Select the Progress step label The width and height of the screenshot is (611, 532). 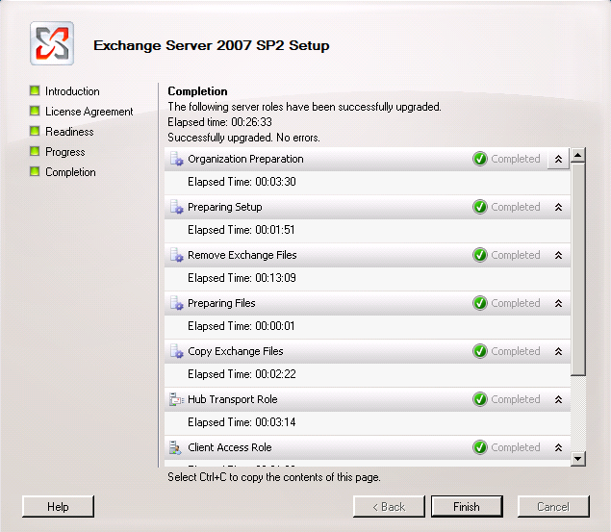(x=65, y=152)
